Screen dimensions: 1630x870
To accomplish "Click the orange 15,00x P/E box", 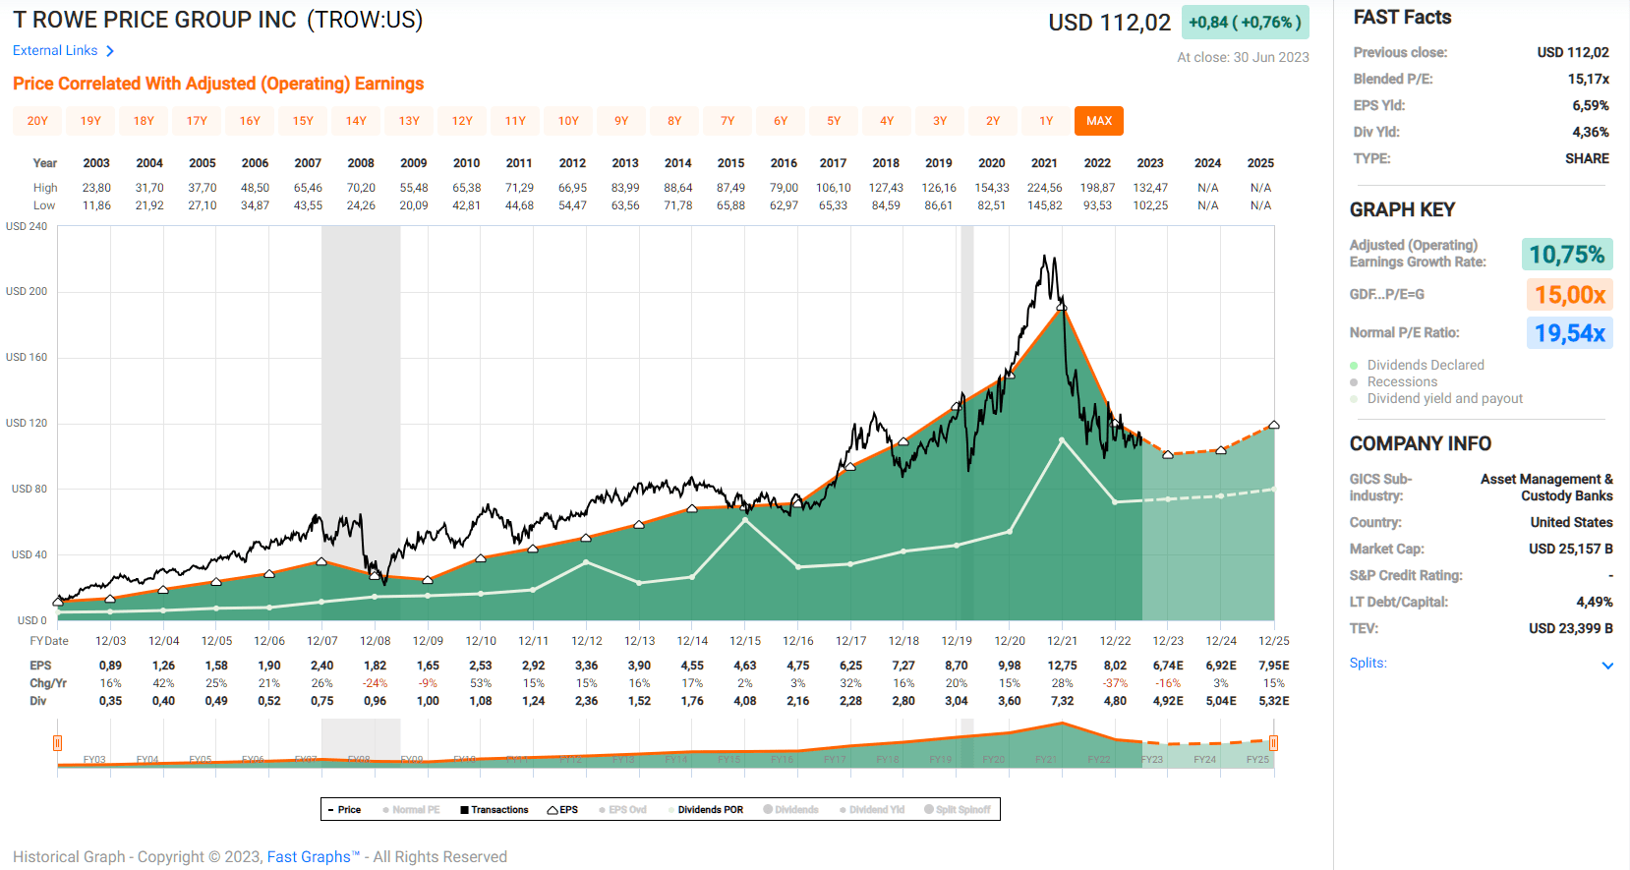I will click(1570, 294).
